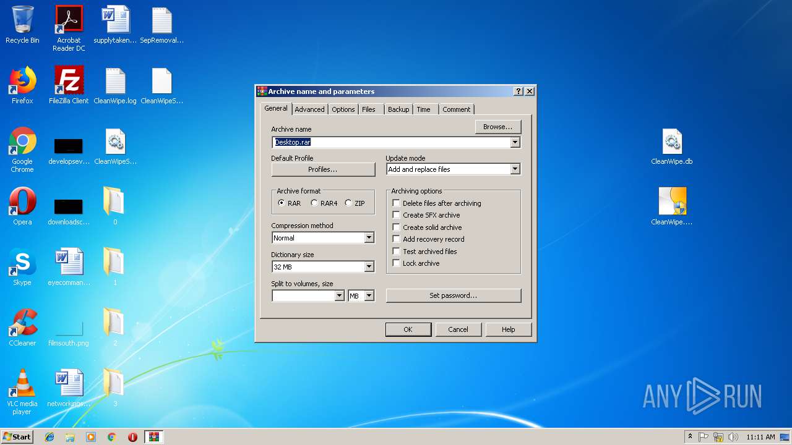Select the CleanWipe executable shield icon
Image resolution: width=792 pixels, height=445 pixels.
click(672, 206)
